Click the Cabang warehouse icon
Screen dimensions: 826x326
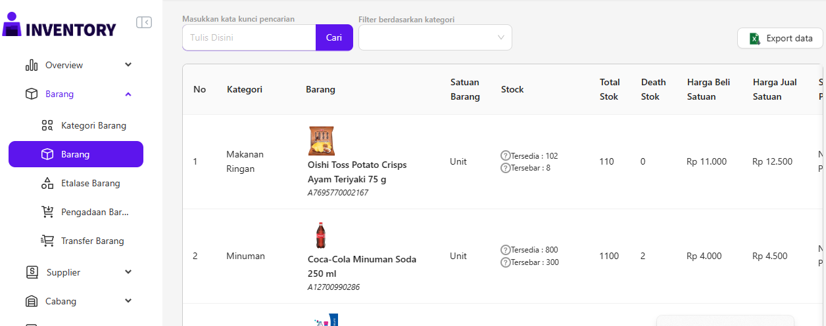click(x=32, y=301)
